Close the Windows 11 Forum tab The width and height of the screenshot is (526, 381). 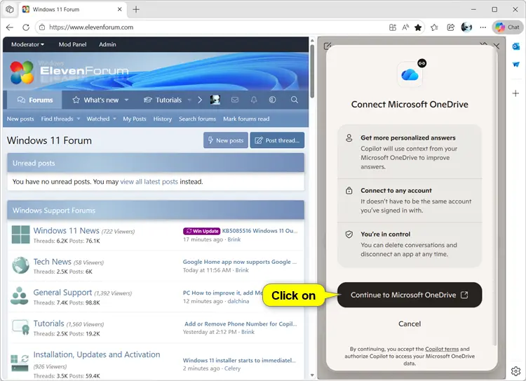point(119,9)
